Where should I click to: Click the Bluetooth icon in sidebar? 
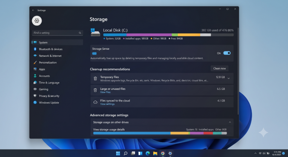coord(35,49)
